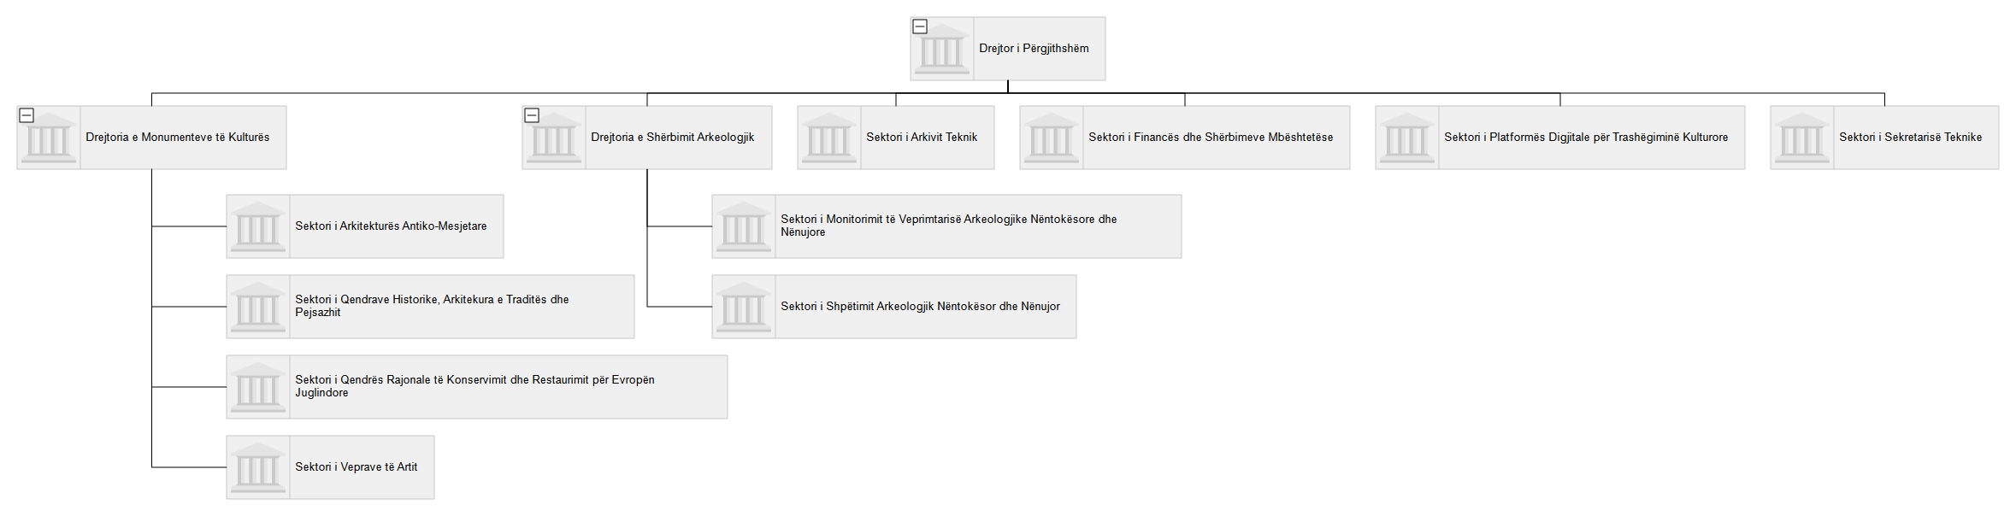This screenshot has width=2016, height=516.
Task: Select Sektori i Qendrës Rajonale të Konservimit text
Action: point(475,386)
